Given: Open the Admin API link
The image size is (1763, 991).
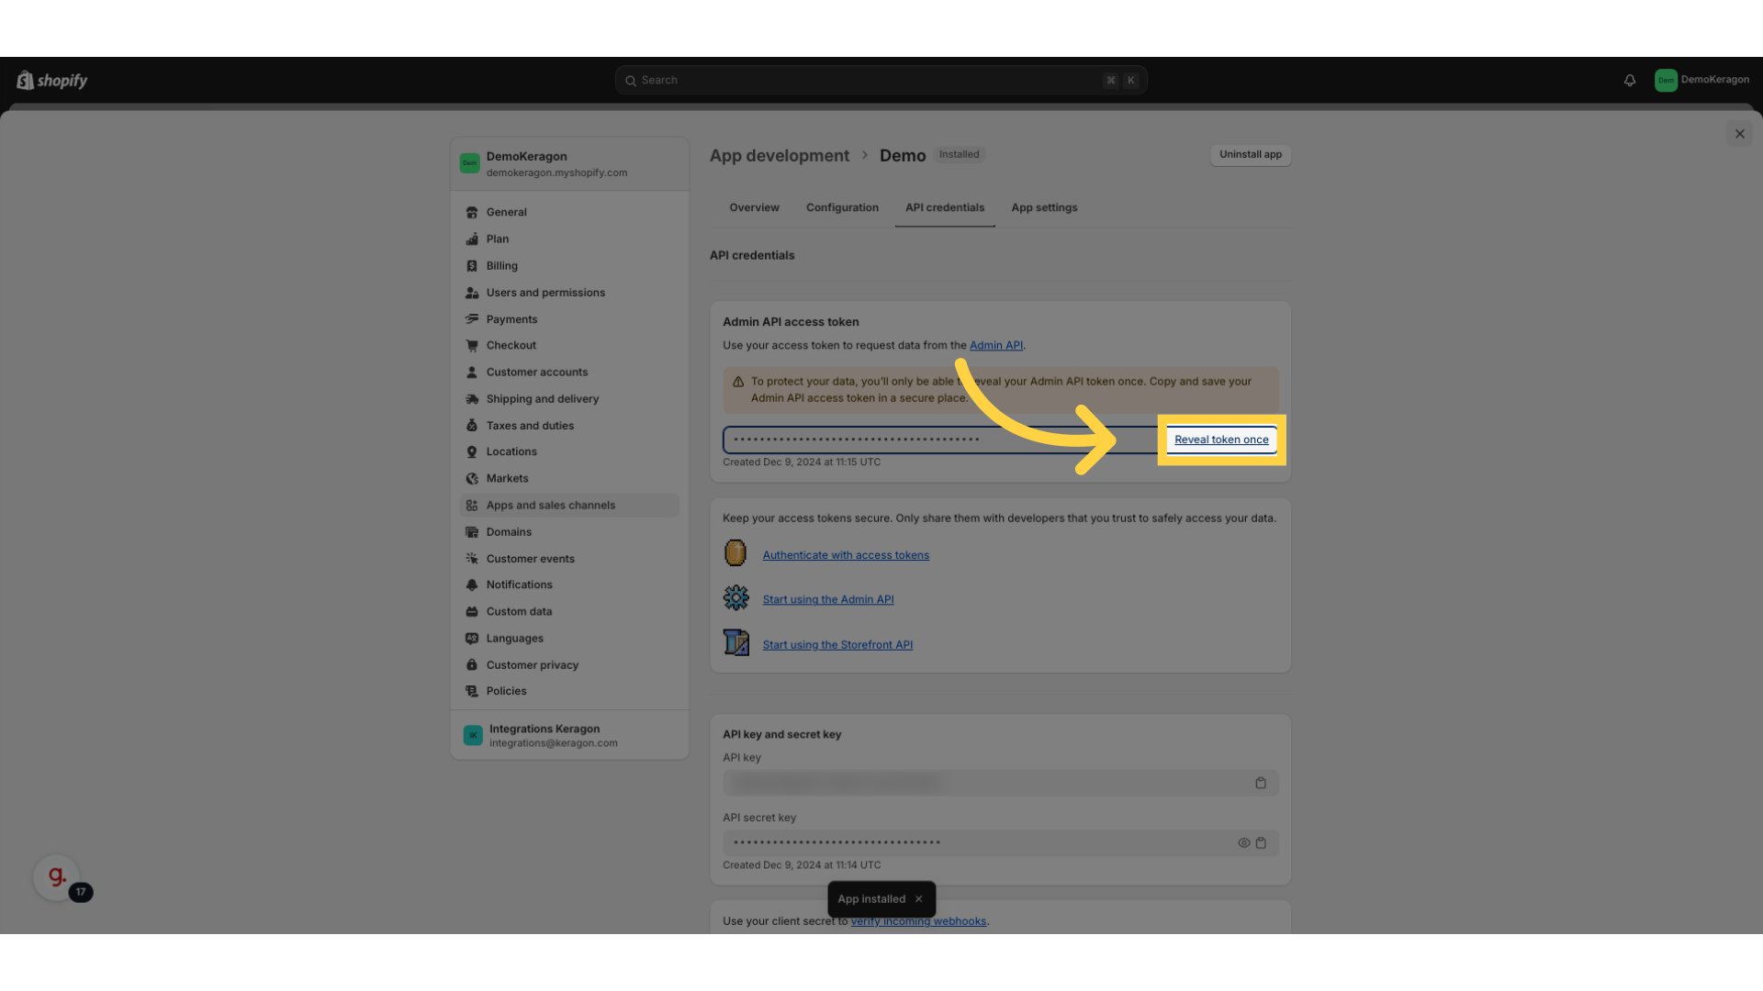Looking at the screenshot, I should (x=996, y=346).
